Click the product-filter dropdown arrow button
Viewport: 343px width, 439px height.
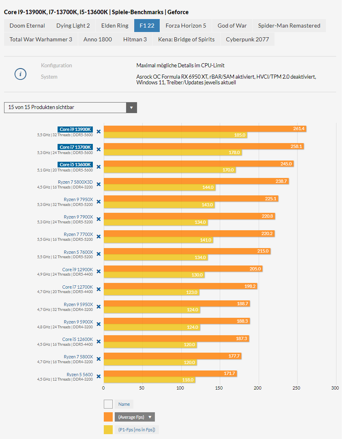(x=132, y=107)
